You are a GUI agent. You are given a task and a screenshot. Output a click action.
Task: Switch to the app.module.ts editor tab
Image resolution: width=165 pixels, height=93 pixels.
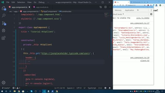coord(42,7)
